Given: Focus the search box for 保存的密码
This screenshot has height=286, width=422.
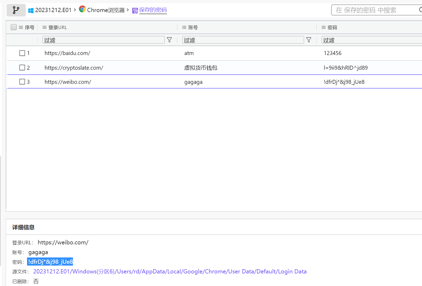Looking at the screenshot, I should click(377, 10).
